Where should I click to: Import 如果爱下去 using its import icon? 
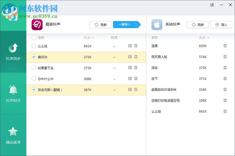130,68
